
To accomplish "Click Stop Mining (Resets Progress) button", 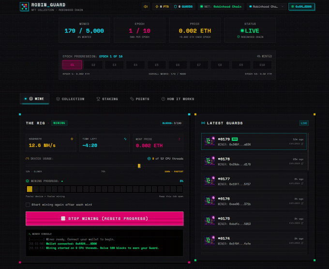I will click(105, 218).
